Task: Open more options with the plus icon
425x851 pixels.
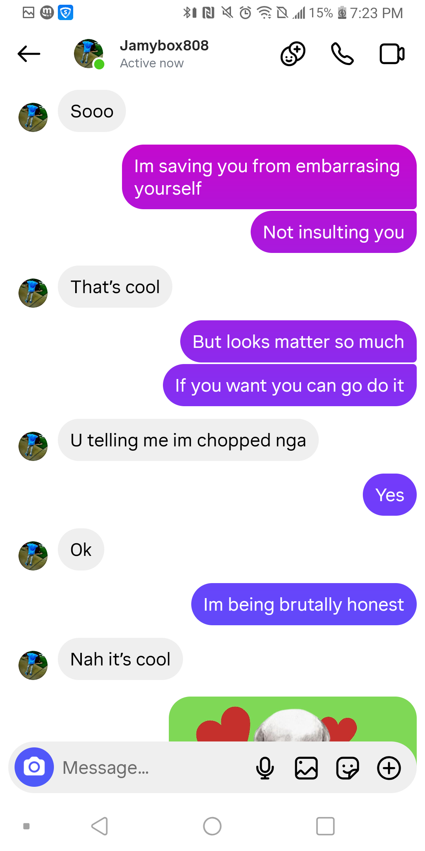Action: tap(389, 768)
